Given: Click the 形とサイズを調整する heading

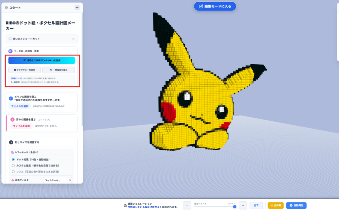Looking at the screenshot, I should coord(27,142).
